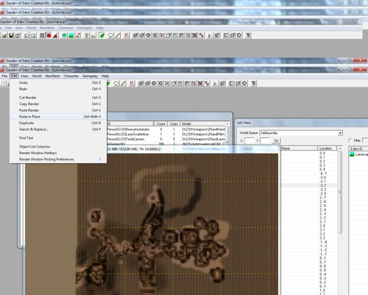Click Open file icon in background window toolbar
The width and height of the screenshot is (368, 295).
click(x=4, y=35)
